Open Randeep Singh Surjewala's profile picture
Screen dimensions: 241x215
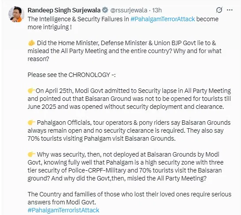[16, 14]
